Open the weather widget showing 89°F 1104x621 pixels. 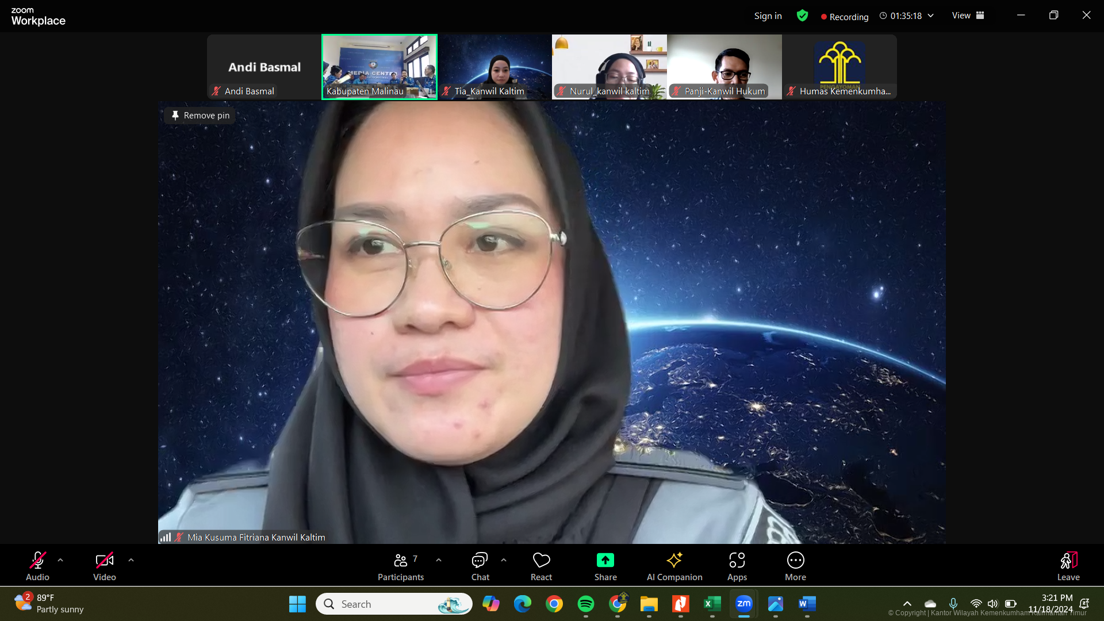[x=49, y=604]
